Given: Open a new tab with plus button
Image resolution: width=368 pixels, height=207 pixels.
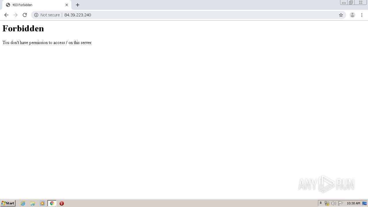Looking at the screenshot, I should (78, 5).
